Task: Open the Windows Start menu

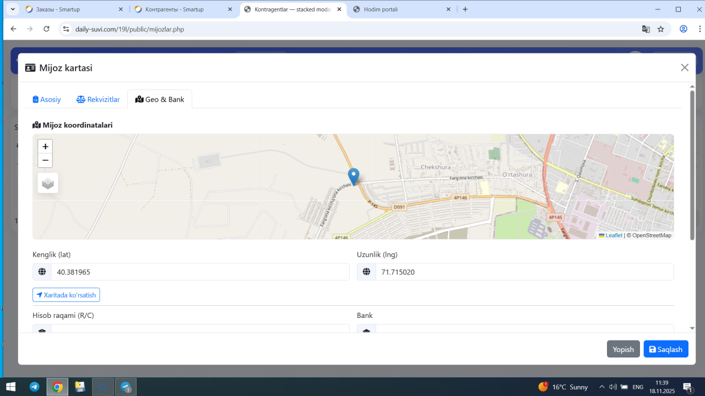Action: 10,387
